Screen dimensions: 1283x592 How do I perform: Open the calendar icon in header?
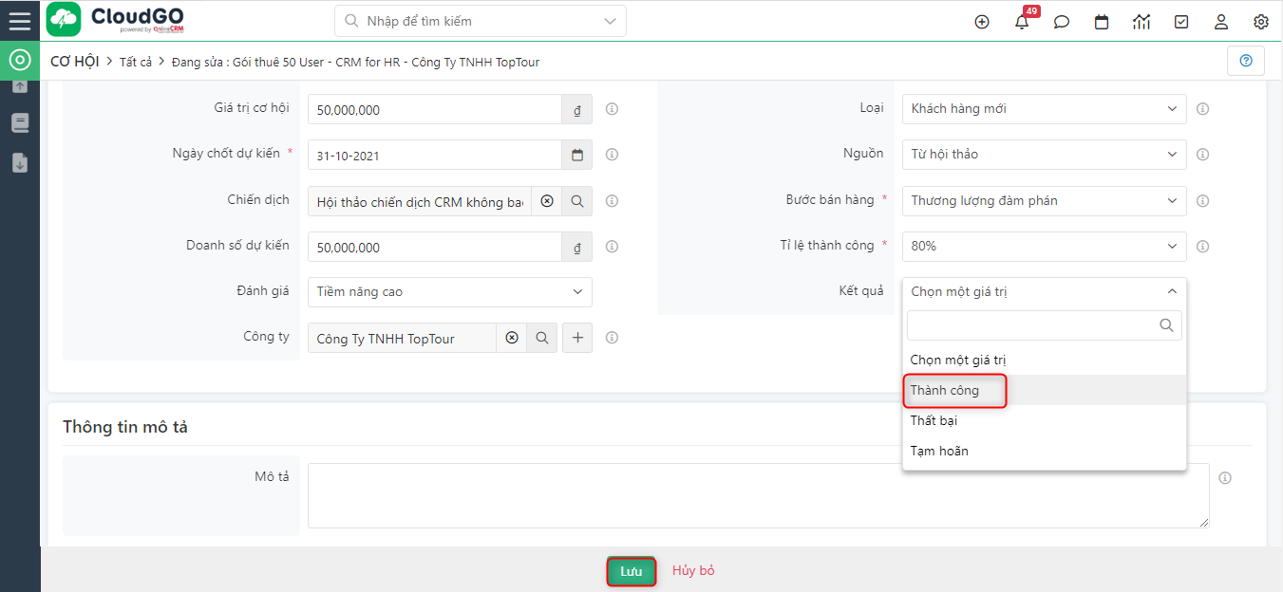(x=1102, y=22)
